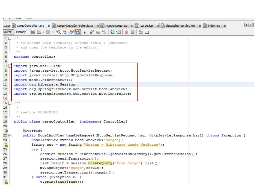Image resolution: width=262 pixels, height=196 pixels.
Task: Close the cargoController.java tab
Action: (49, 26)
